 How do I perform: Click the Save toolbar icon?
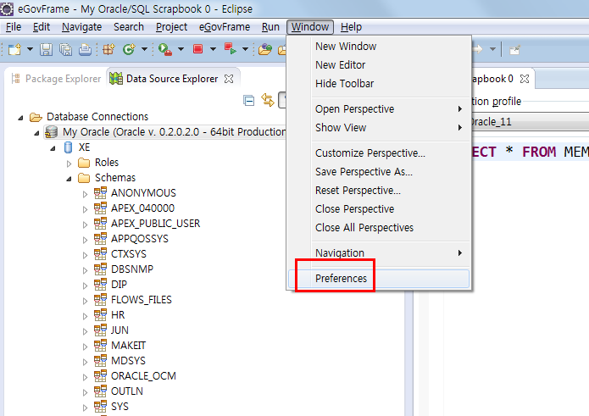tap(47, 49)
